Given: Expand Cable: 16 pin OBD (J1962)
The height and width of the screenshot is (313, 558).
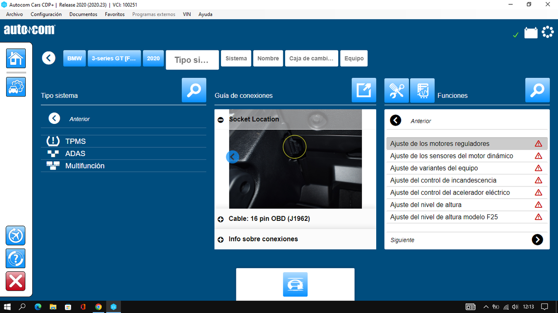Looking at the screenshot, I should [x=221, y=219].
